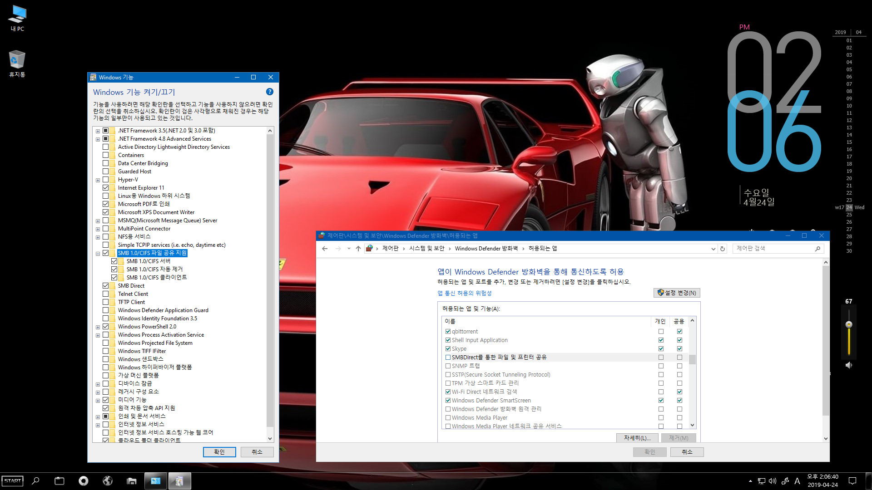The height and width of the screenshot is (490, 872).
Task: Uncheck the SMB Direct checkbox
Action: (x=105, y=286)
